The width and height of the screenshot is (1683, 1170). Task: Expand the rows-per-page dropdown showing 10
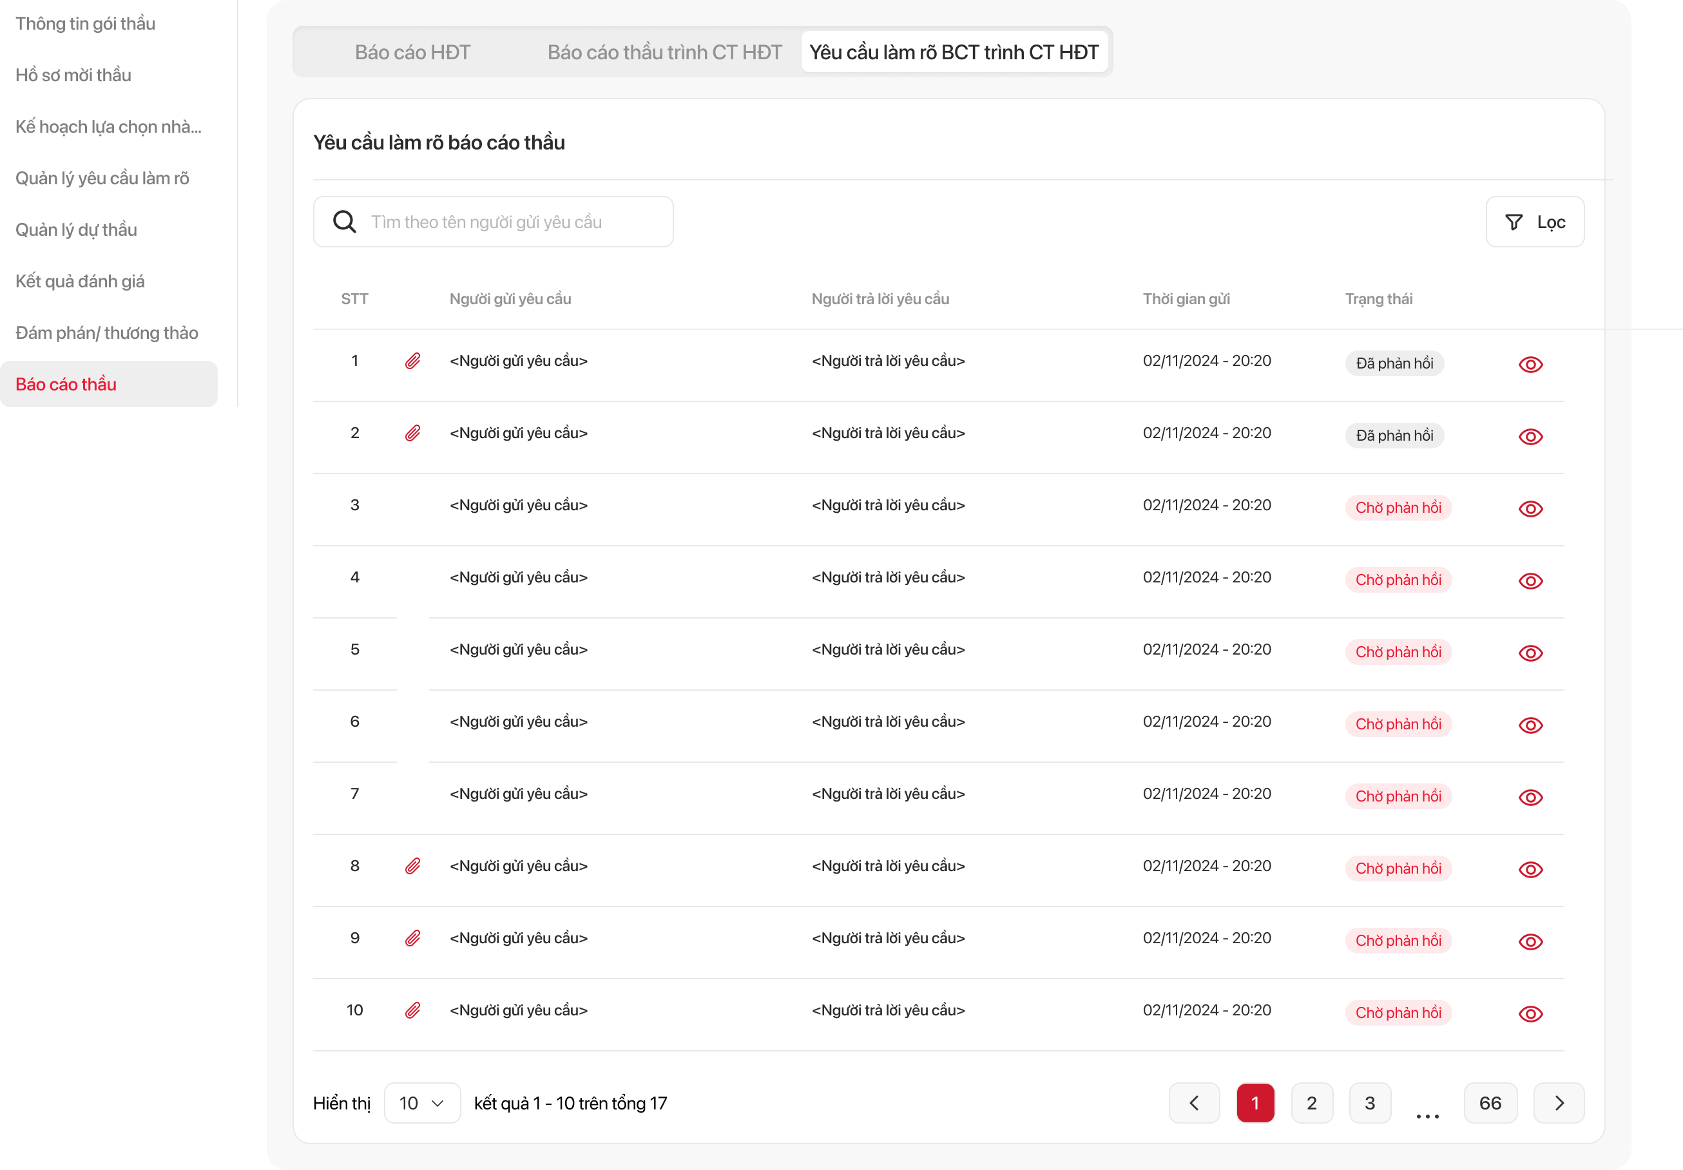point(422,1103)
